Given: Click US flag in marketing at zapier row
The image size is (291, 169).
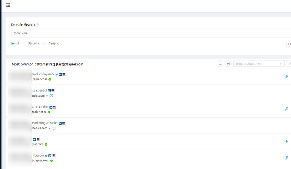Looking at the screenshot, I should [x=64, y=123].
